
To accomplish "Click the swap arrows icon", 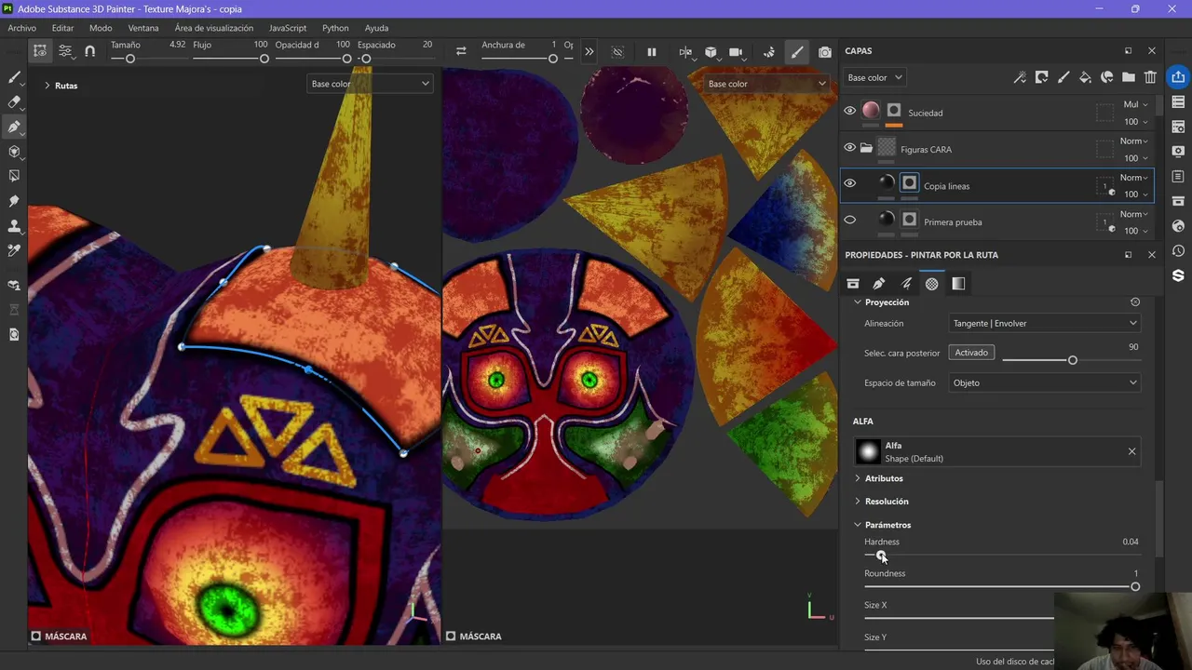I will point(461,51).
